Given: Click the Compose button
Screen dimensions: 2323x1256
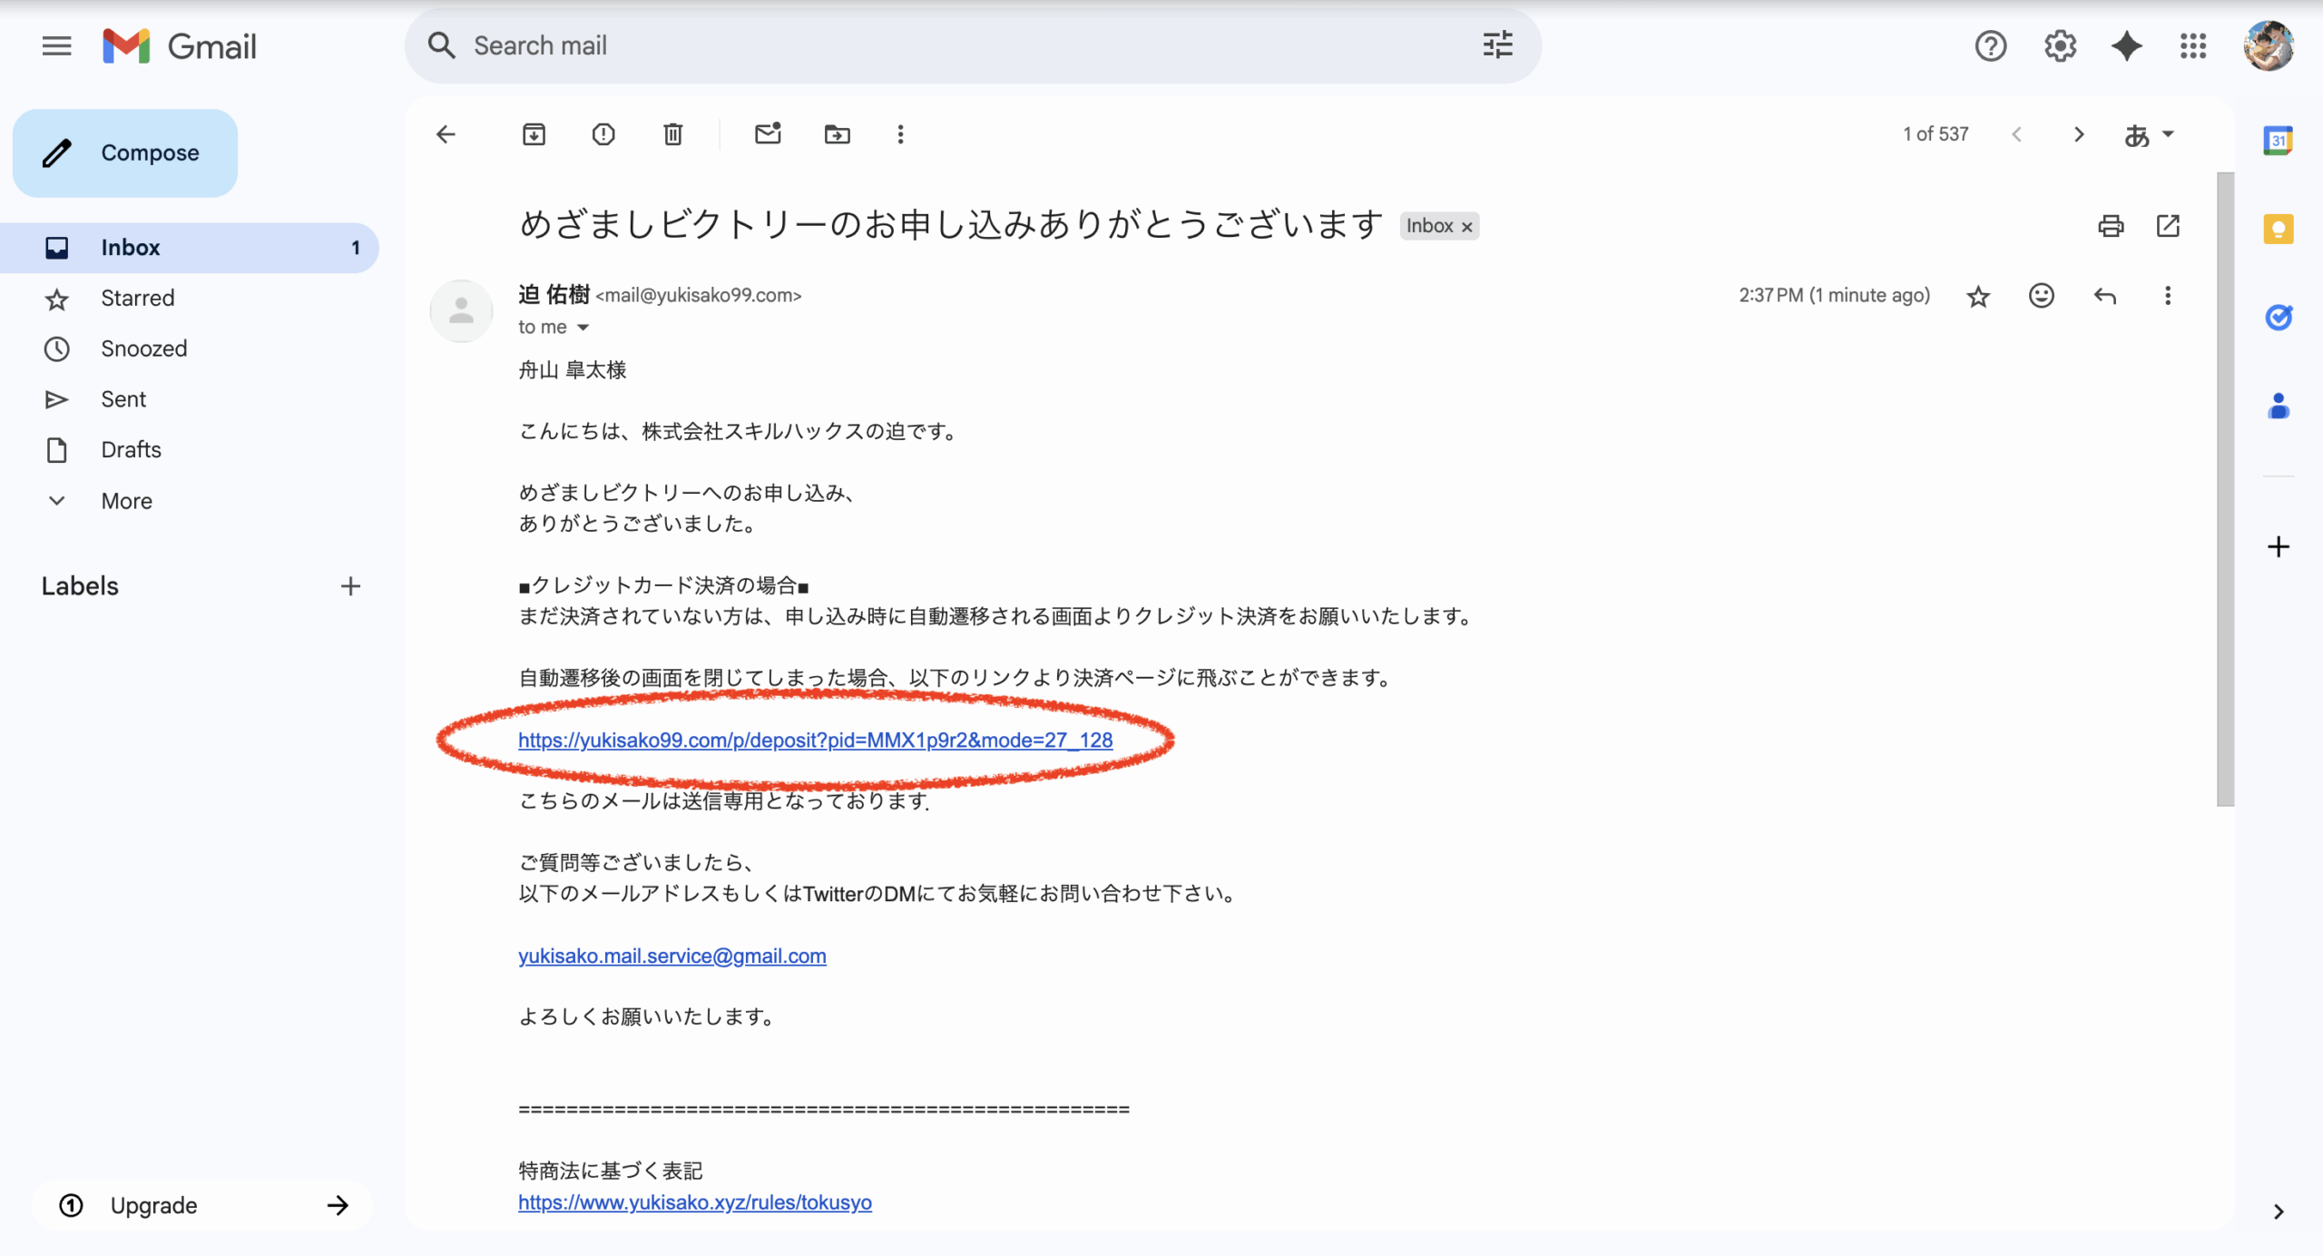Looking at the screenshot, I should [125, 152].
